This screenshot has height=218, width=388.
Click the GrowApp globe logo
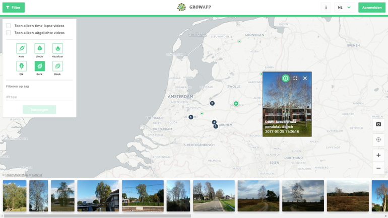coord(181,7)
